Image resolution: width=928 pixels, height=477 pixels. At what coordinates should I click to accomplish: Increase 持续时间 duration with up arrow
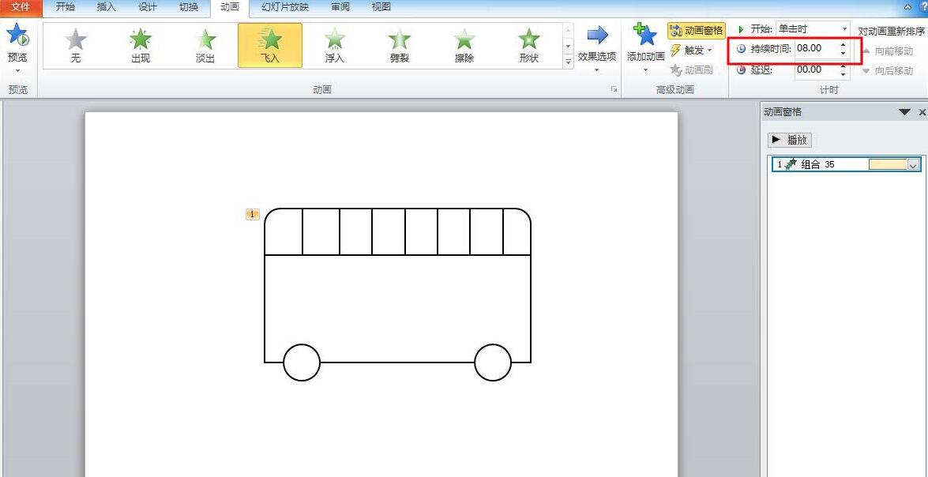point(843,45)
